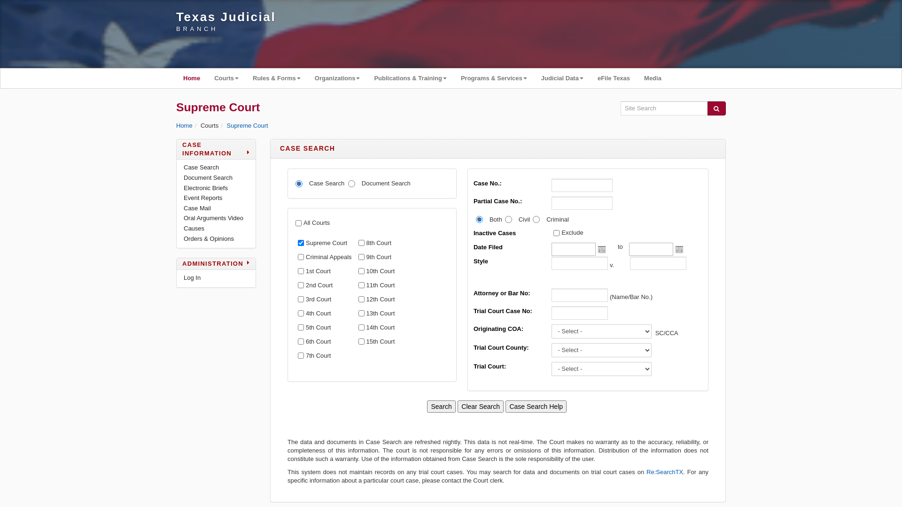Collapse the Case Information panel arrow
Viewport: 902px width, 507px height.
[x=248, y=153]
